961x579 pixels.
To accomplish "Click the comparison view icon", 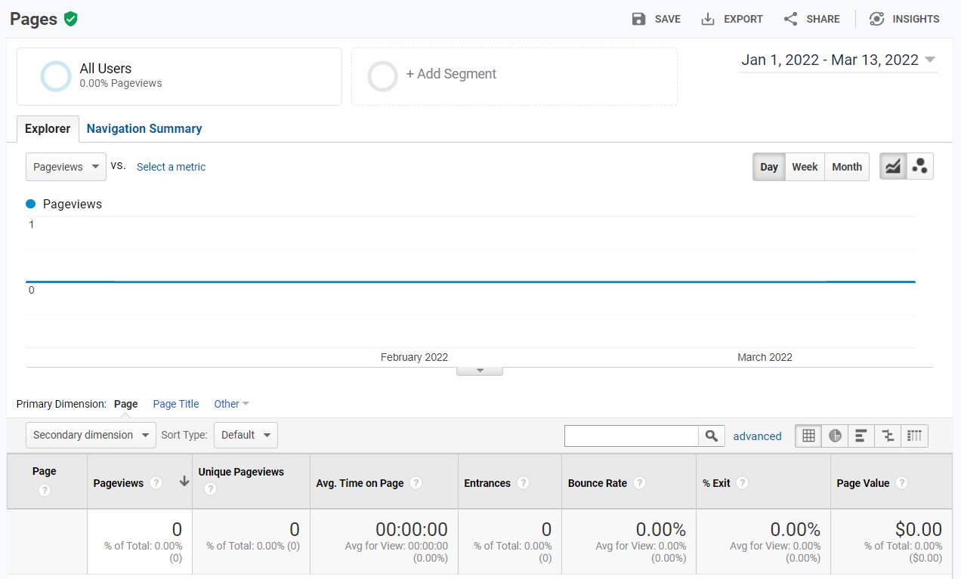I will [887, 436].
